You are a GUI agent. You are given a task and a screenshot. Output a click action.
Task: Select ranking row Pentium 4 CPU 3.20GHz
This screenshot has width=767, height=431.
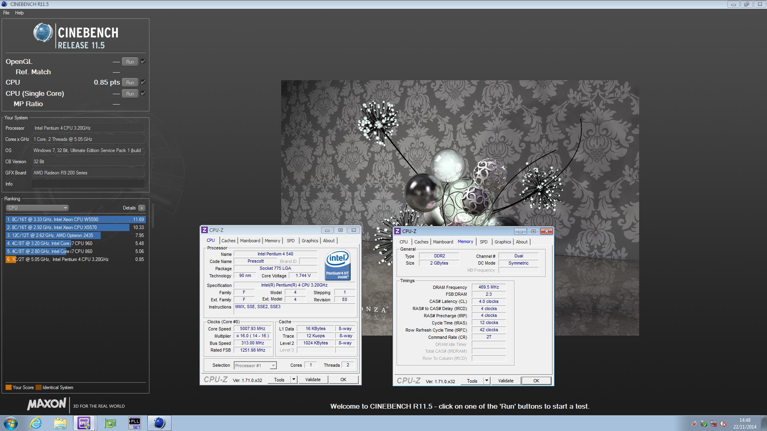point(76,259)
